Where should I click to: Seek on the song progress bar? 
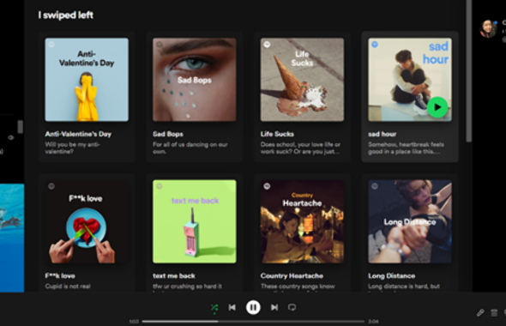pyautogui.click(x=253, y=322)
